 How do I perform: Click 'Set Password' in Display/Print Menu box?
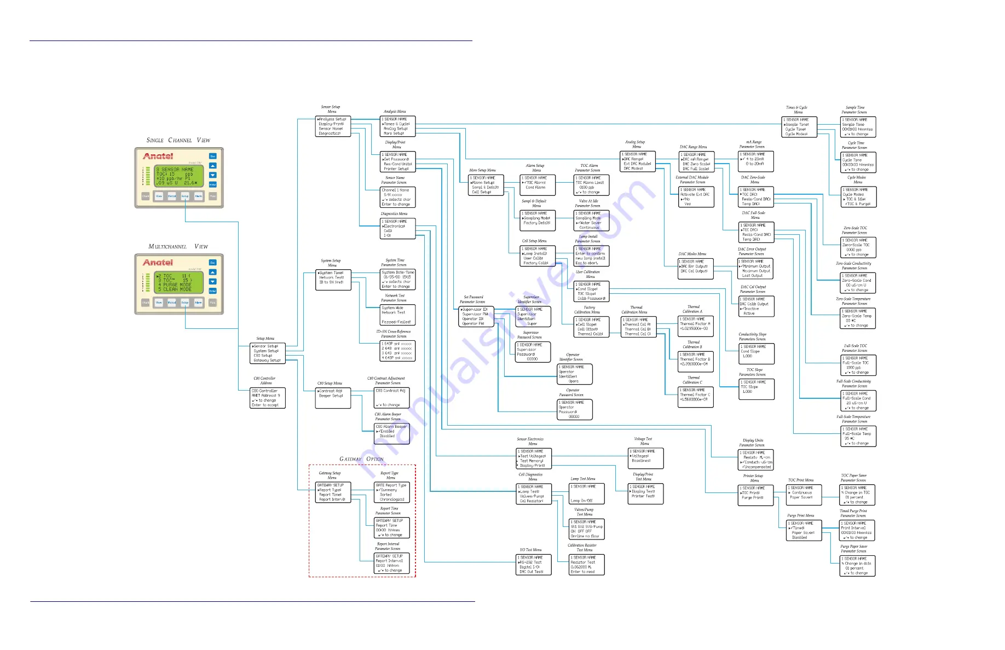click(x=395, y=159)
